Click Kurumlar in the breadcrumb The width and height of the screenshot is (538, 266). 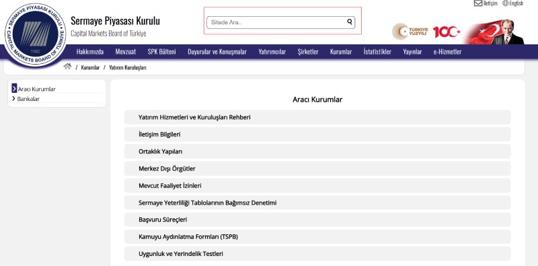90,67
